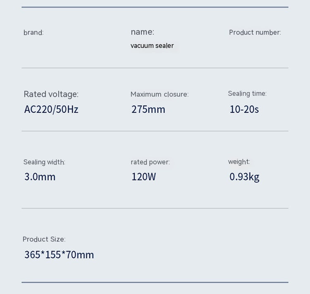Select the 10-20s sealing time value
This screenshot has width=310, height=294.
tap(244, 109)
